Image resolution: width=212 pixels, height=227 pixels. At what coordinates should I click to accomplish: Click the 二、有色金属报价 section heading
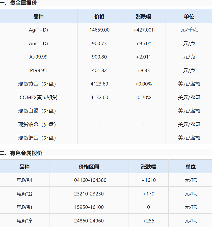(x=21, y=153)
